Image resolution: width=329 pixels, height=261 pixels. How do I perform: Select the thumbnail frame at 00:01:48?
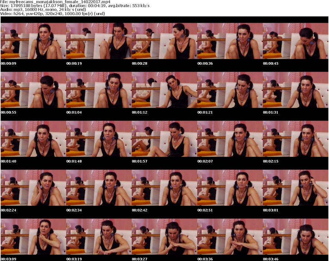click(x=99, y=139)
